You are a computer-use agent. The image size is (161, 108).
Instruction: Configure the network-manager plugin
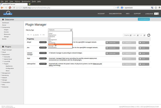tap(112, 53)
